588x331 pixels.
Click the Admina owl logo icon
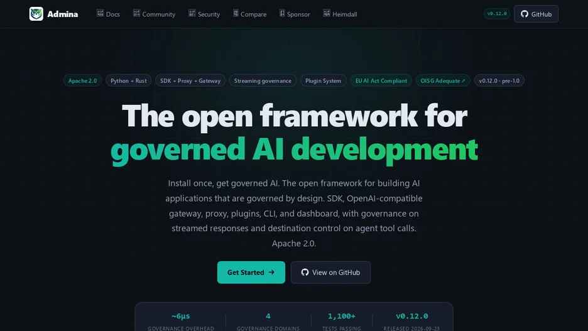pos(36,14)
